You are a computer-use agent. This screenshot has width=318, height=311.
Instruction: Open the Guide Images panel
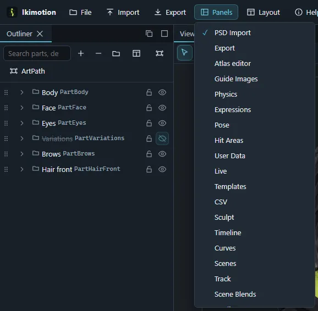coord(255,79)
